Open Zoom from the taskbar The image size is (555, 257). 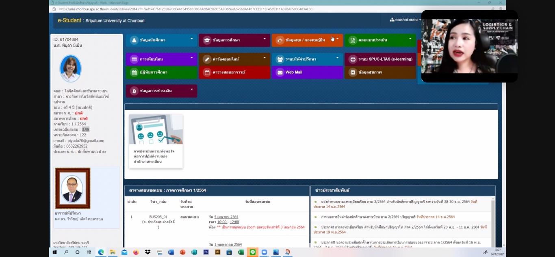coord(264,252)
